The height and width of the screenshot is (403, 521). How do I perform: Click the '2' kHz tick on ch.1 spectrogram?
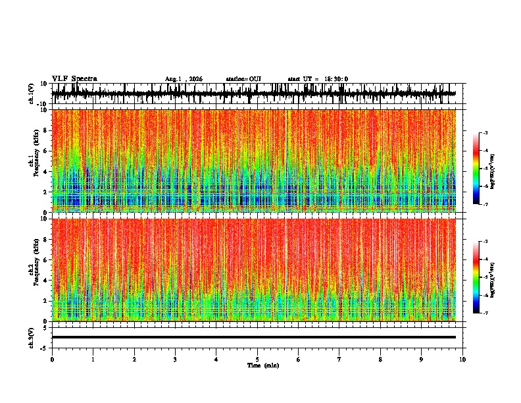click(45, 192)
